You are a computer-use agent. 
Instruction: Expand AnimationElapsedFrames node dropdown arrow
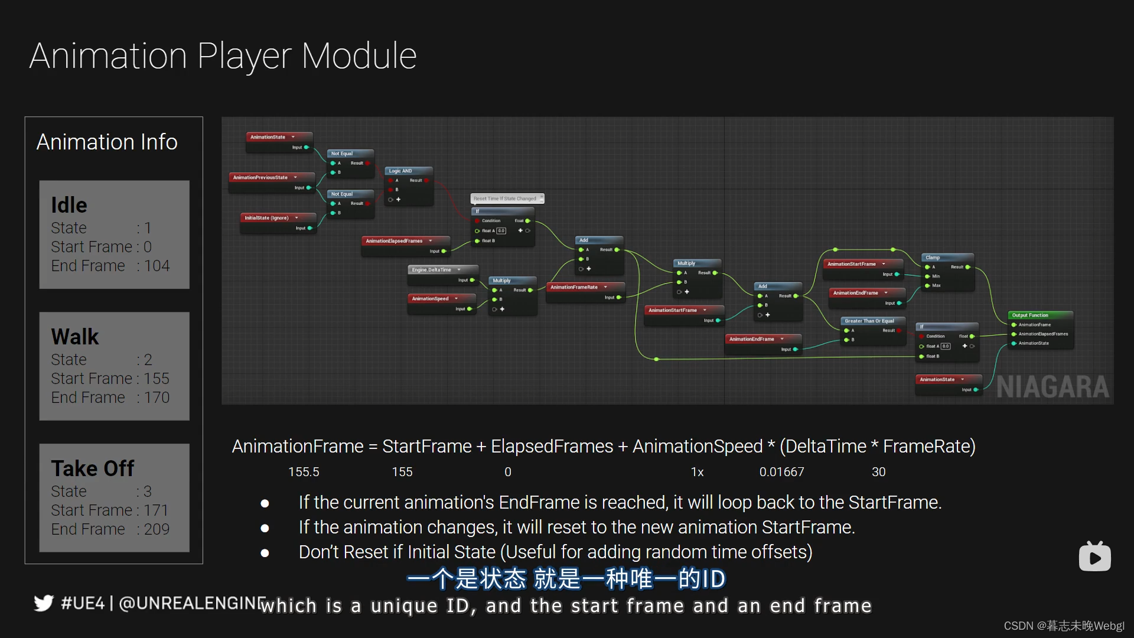click(x=431, y=241)
